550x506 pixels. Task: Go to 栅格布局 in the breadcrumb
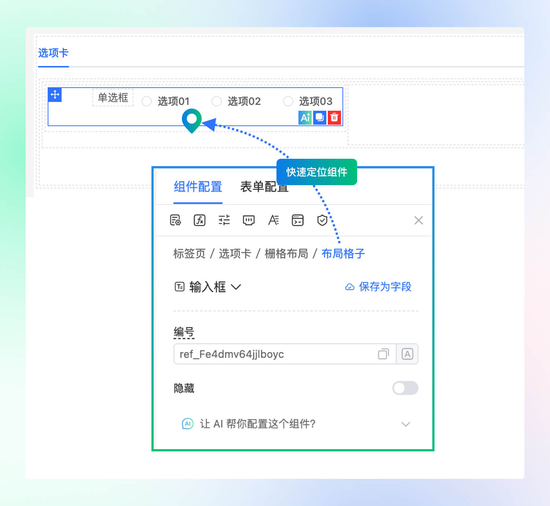[286, 254]
